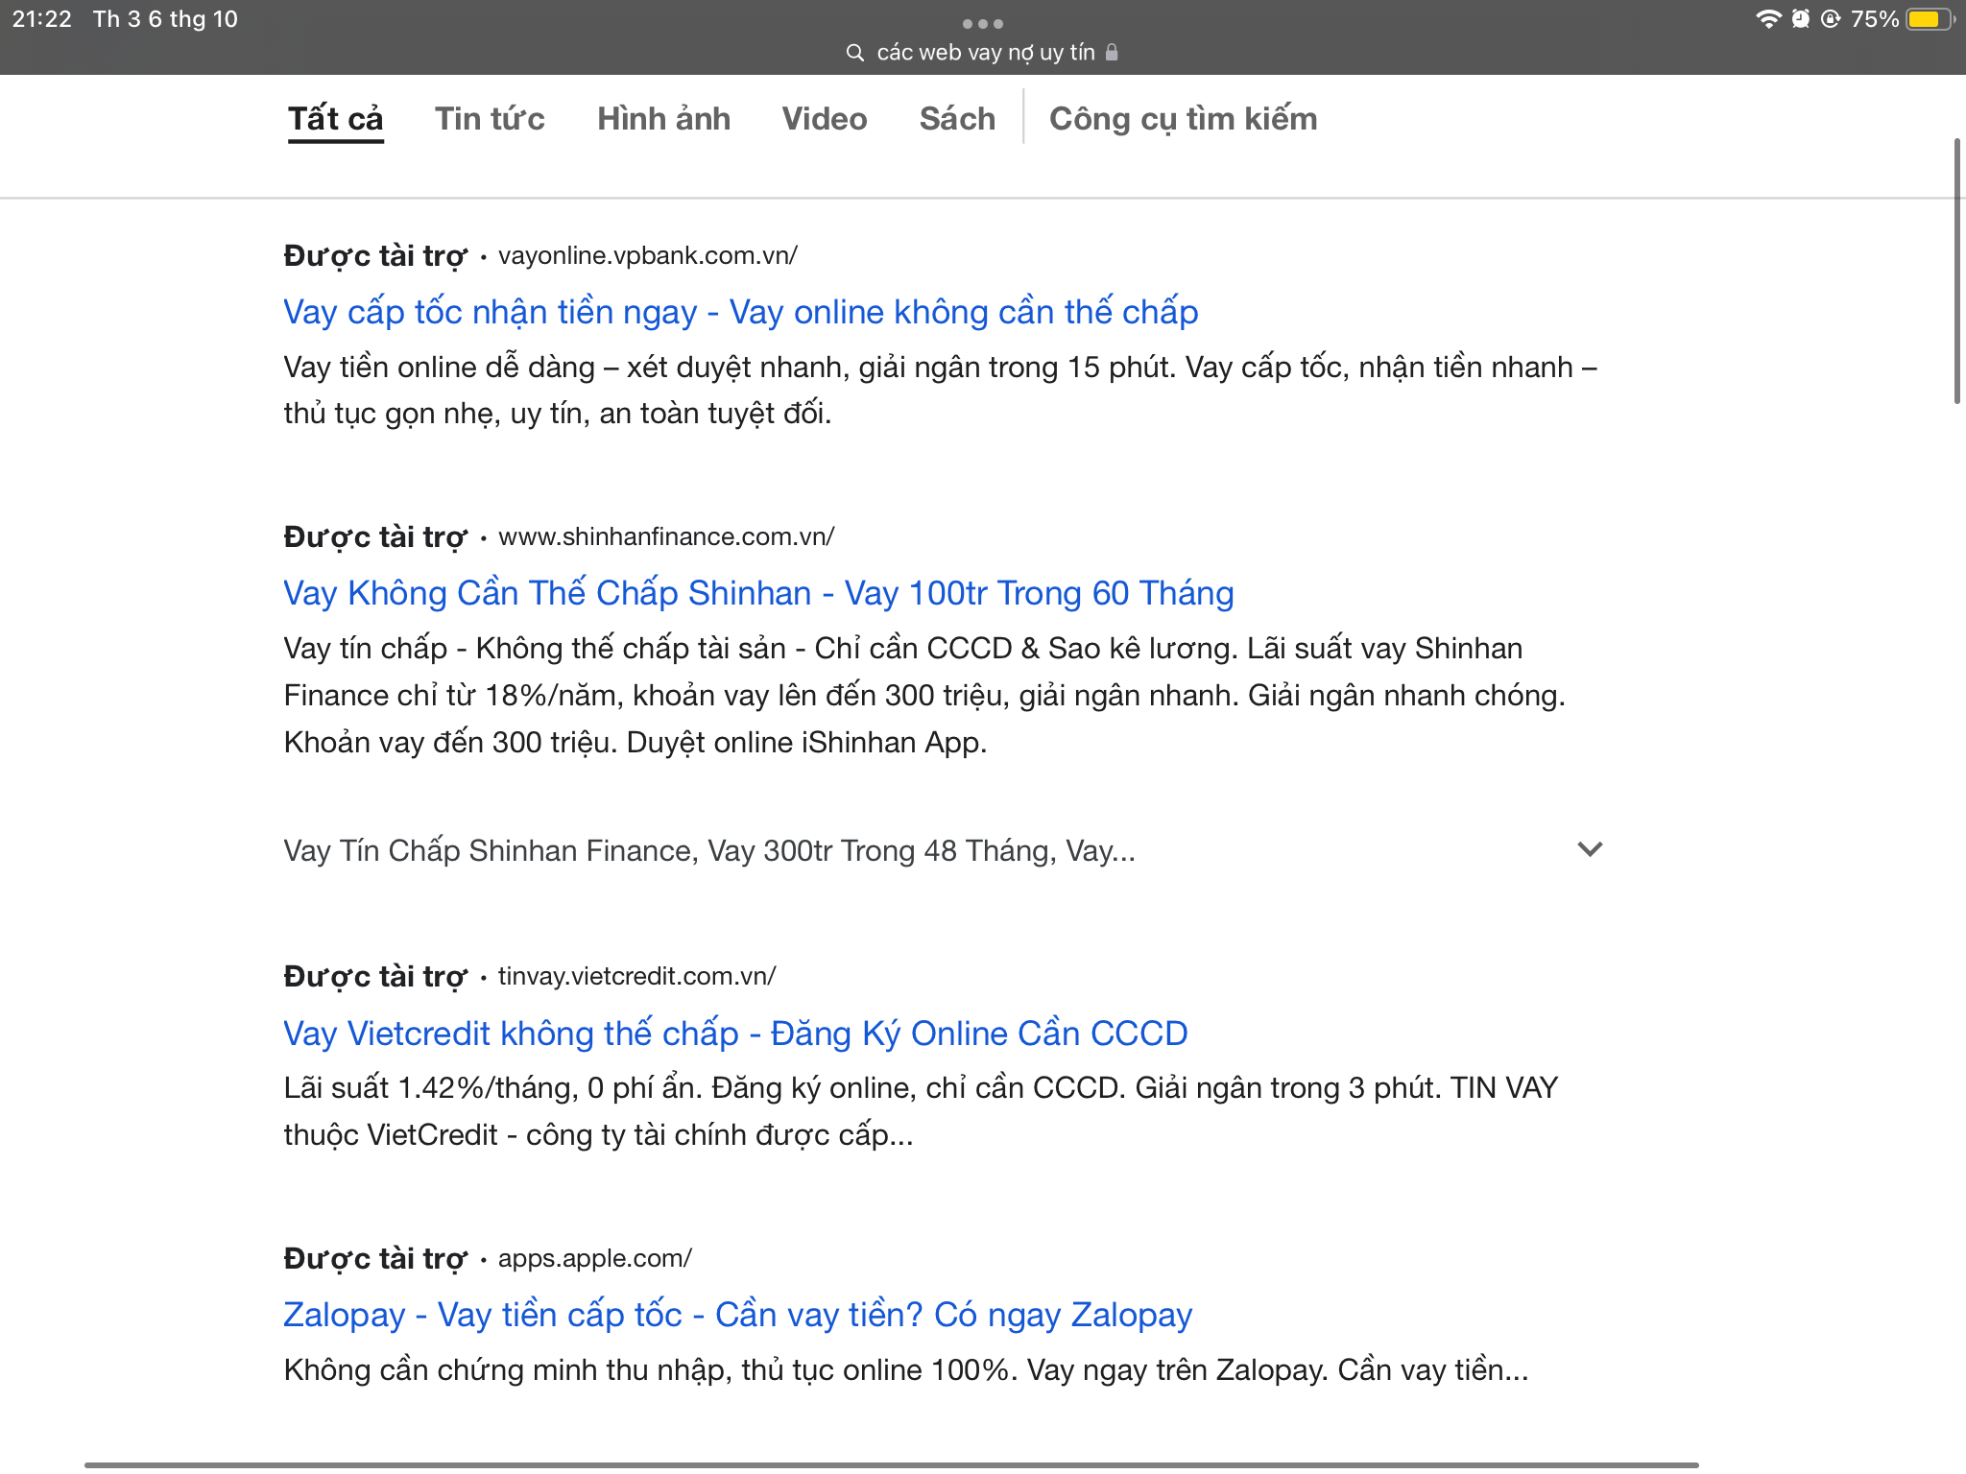Tap the 'Th 3 6 thg 10' date
Viewport: 1966px width, 1474px height.
pos(165,19)
